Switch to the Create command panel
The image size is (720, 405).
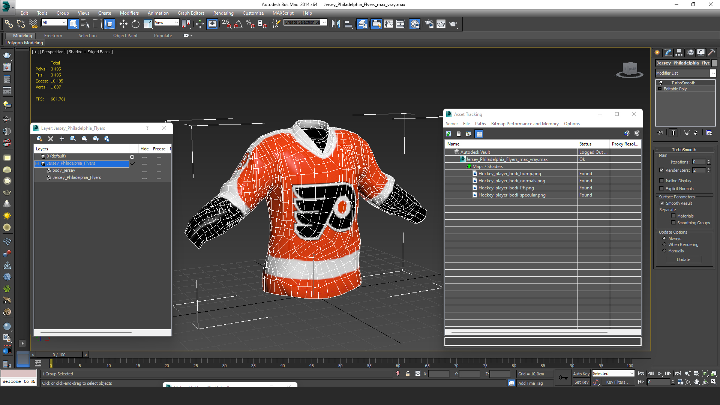point(657,52)
